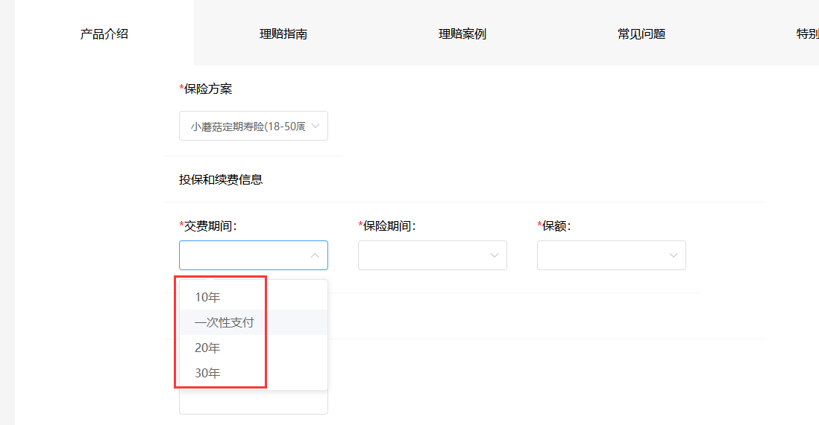The height and width of the screenshot is (425, 819).
Task: Select 一次性支付 from the list
Action: coord(225,323)
